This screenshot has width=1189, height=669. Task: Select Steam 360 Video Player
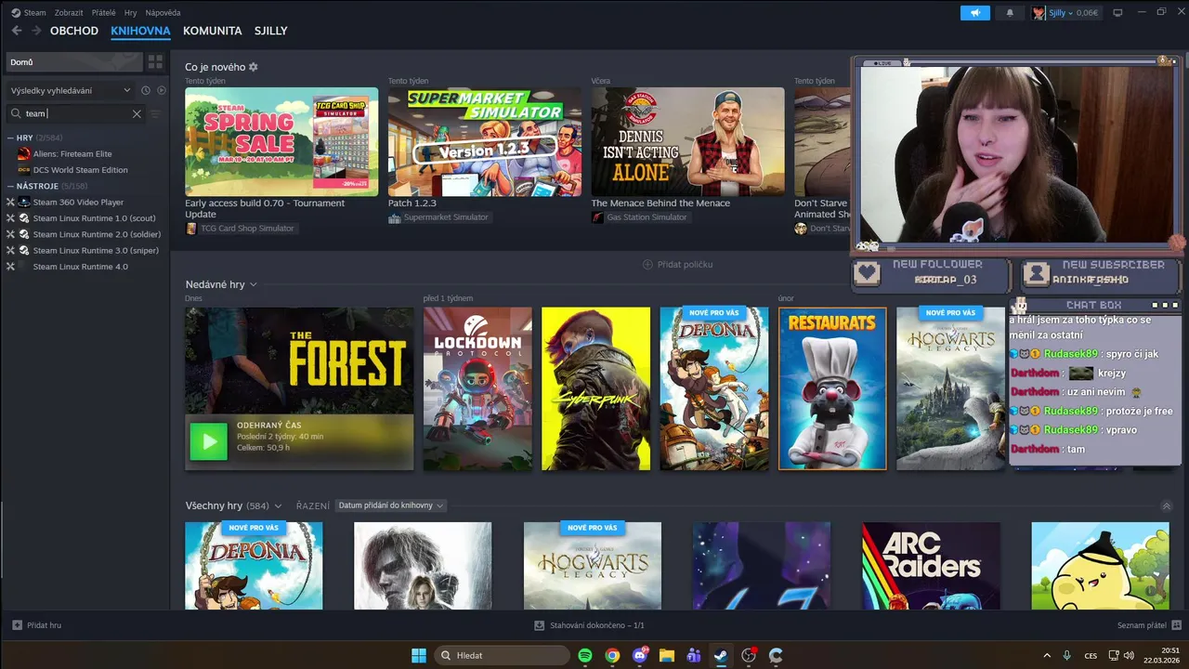pyautogui.click(x=78, y=202)
